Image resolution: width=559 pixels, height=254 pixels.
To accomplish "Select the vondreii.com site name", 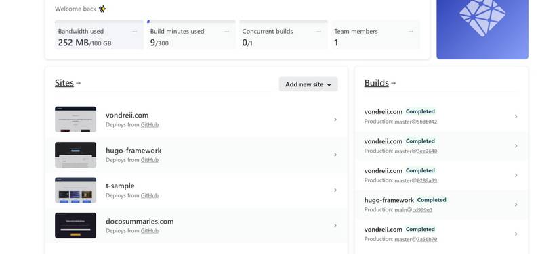I will (x=127, y=115).
